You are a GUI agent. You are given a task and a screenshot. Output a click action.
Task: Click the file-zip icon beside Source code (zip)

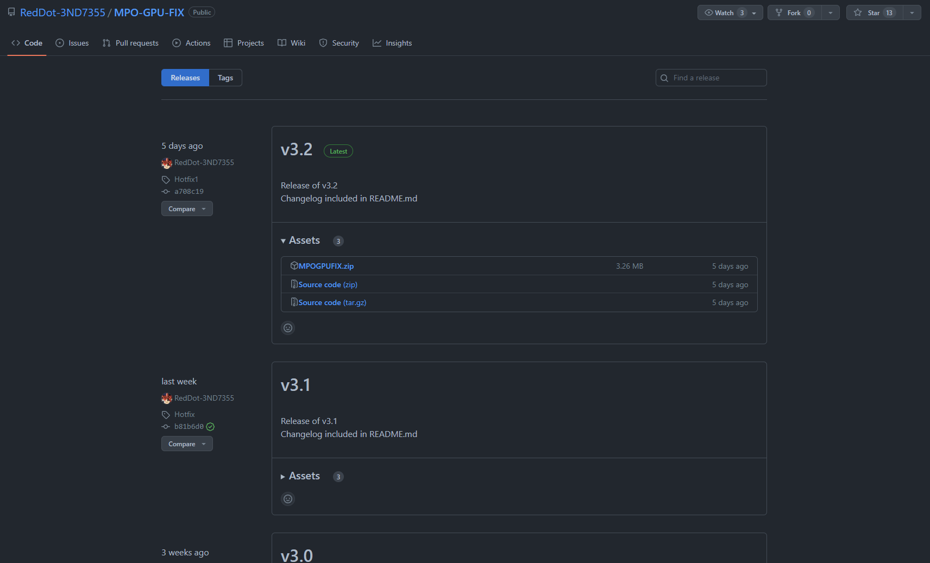tap(294, 284)
